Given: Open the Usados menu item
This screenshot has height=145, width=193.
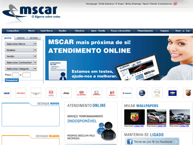Looking at the screenshot, I should click(63, 31).
